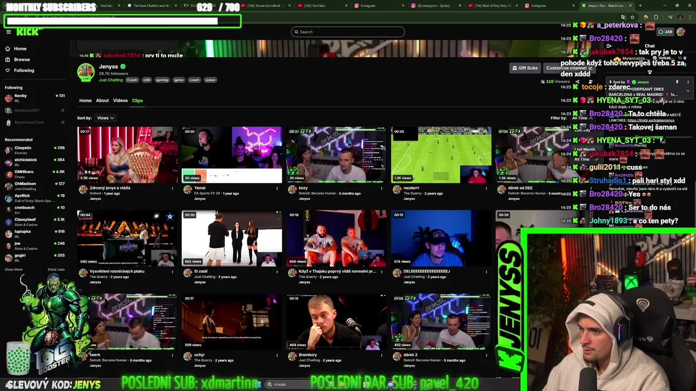The image size is (696, 391).
Task: Click options menu on the nazdarrr clip
Action: tap(486, 188)
